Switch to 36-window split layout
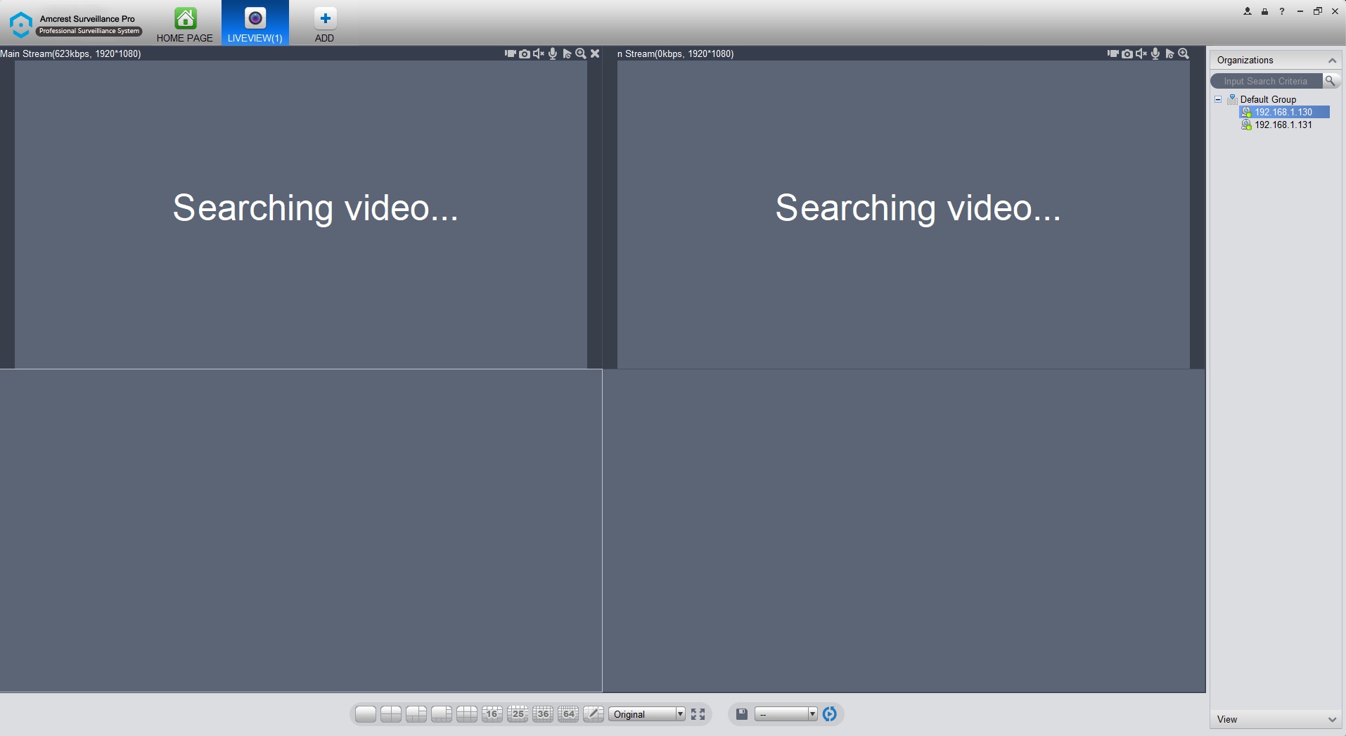Screen dimensions: 1346x736 [x=543, y=714]
